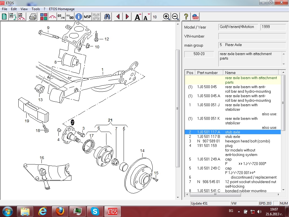Open search with the binoculars icon

[107, 17]
